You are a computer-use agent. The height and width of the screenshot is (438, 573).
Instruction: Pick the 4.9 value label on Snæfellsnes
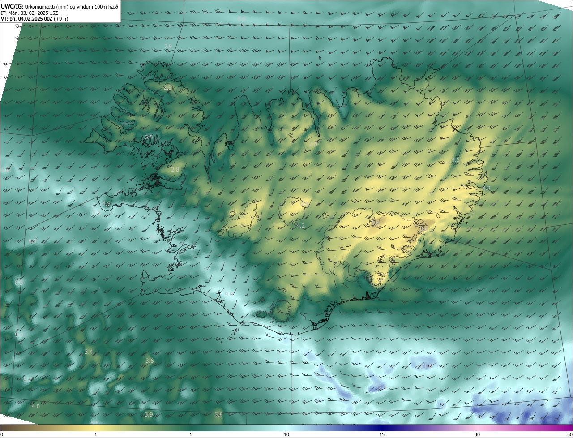coord(107,204)
